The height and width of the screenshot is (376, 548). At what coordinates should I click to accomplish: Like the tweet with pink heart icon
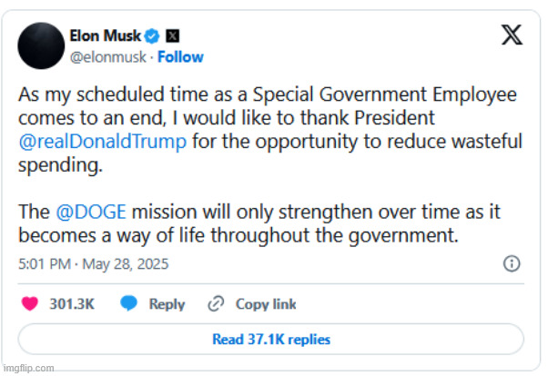click(x=30, y=303)
